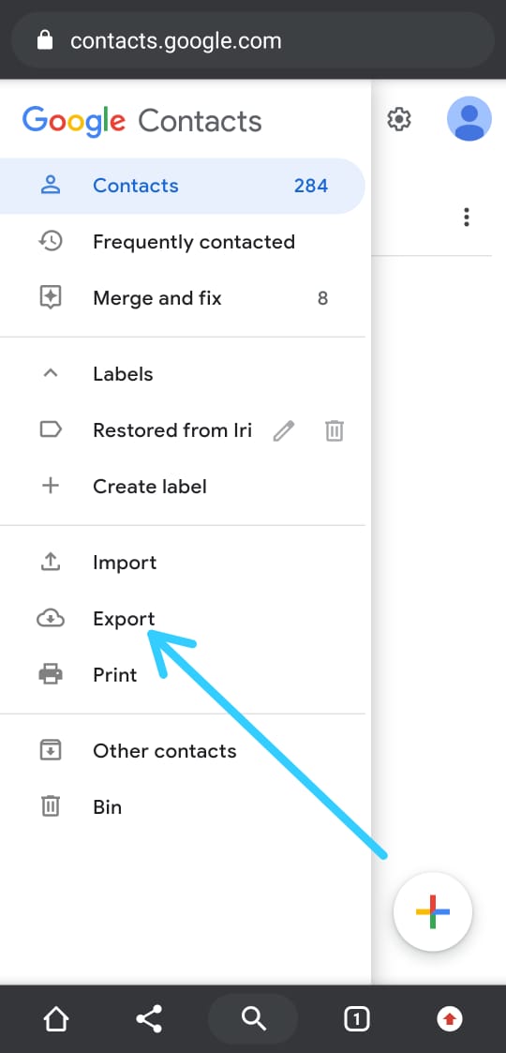
Task: Delete the Restored from Iri label
Action: tap(335, 430)
